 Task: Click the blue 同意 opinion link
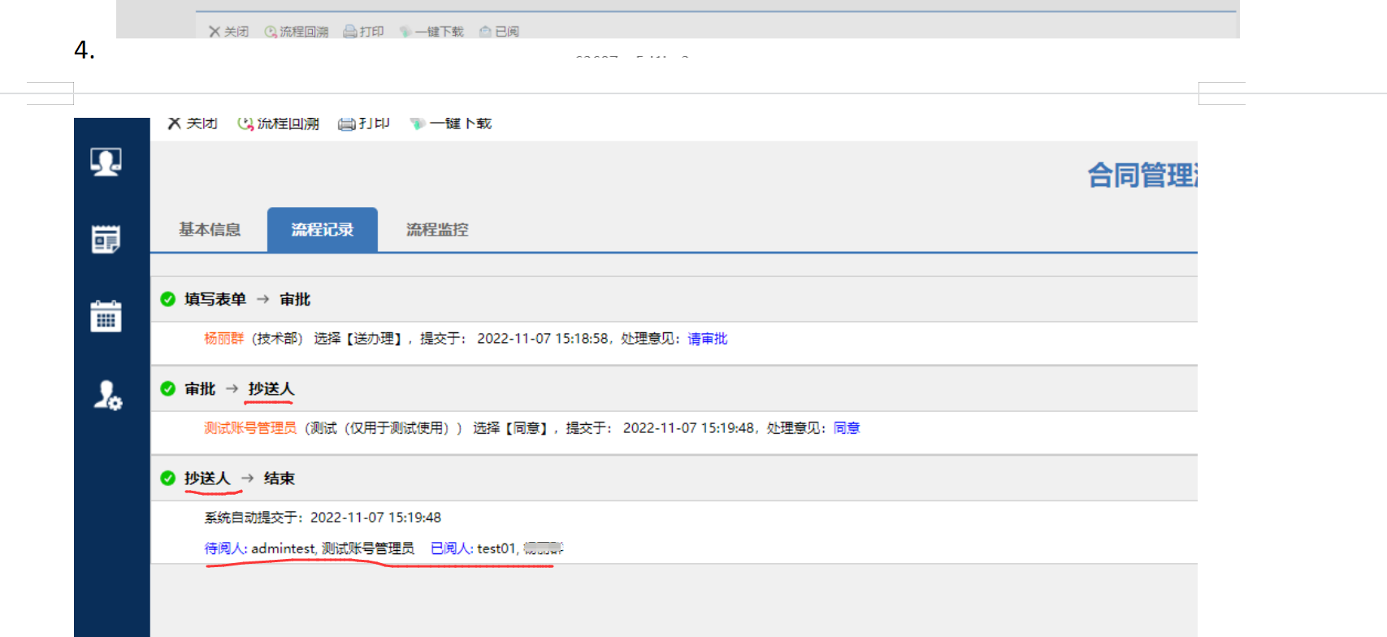pyautogui.click(x=847, y=428)
